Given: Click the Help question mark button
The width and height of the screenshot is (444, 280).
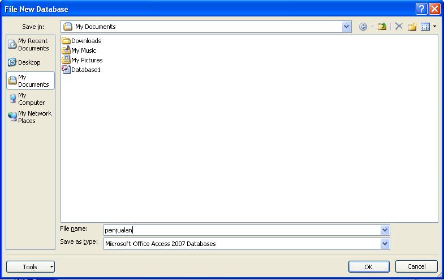Looking at the screenshot, I should [421, 9].
